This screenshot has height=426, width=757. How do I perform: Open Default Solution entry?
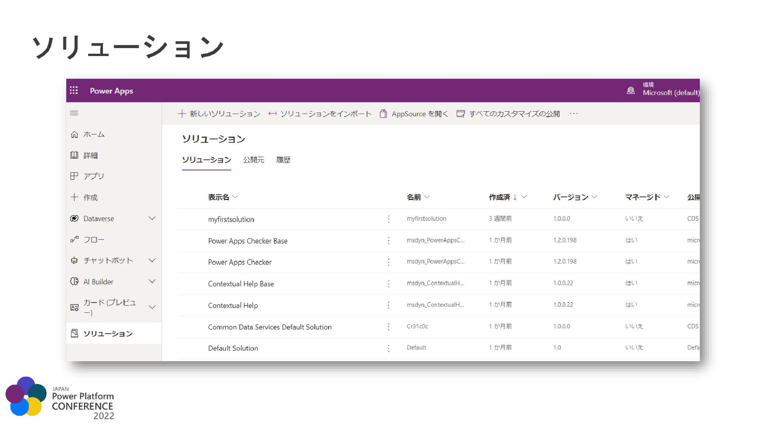[233, 348]
